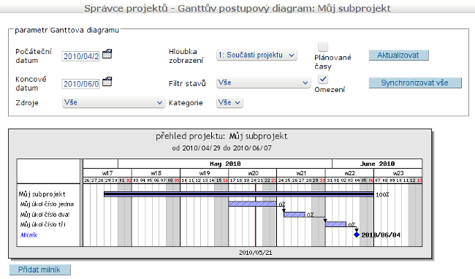Open the Zdroje dropdown
Viewport: 475px width, 279px height.
pos(113,102)
